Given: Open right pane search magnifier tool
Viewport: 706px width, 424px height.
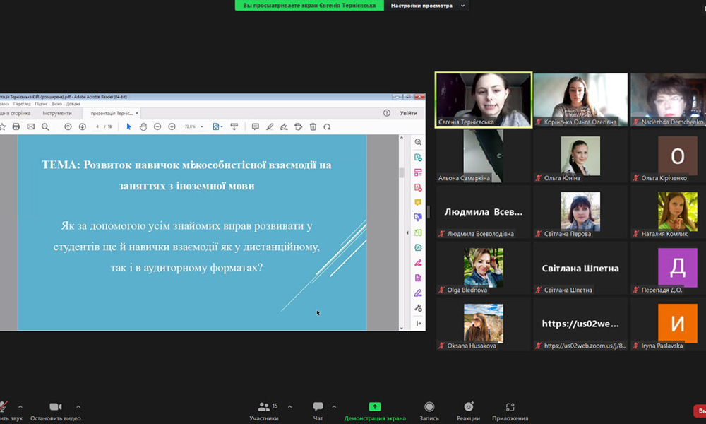Looking at the screenshot, I should point(418,142).
